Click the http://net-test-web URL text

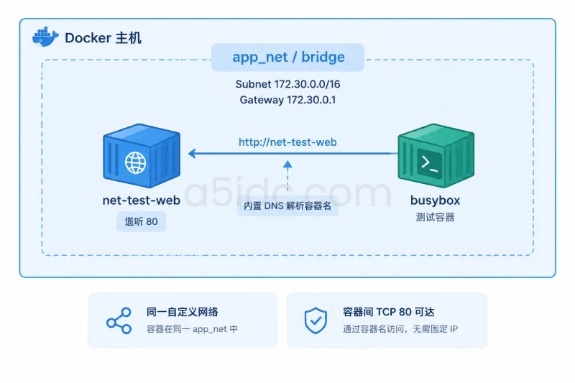[287, 142]
